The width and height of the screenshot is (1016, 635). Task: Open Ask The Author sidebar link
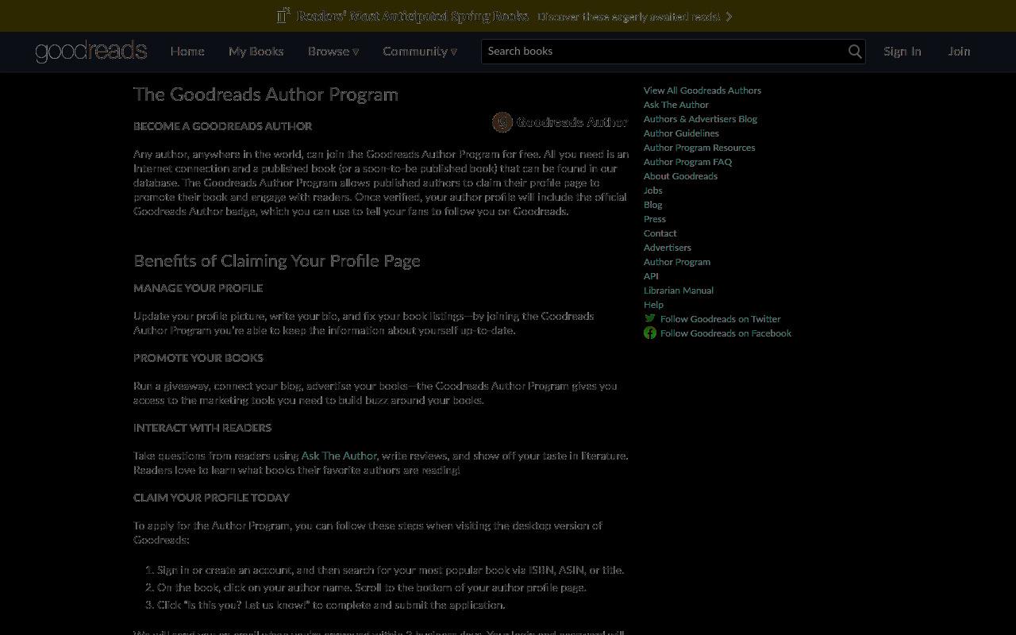point(676,105)
